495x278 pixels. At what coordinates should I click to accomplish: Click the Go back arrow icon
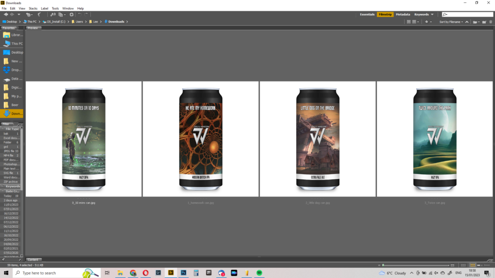(x=6, y=14)
